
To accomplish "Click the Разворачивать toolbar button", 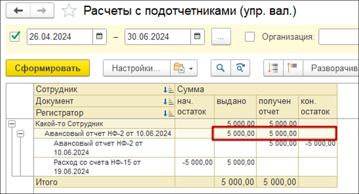I will [x=333, y=68].
